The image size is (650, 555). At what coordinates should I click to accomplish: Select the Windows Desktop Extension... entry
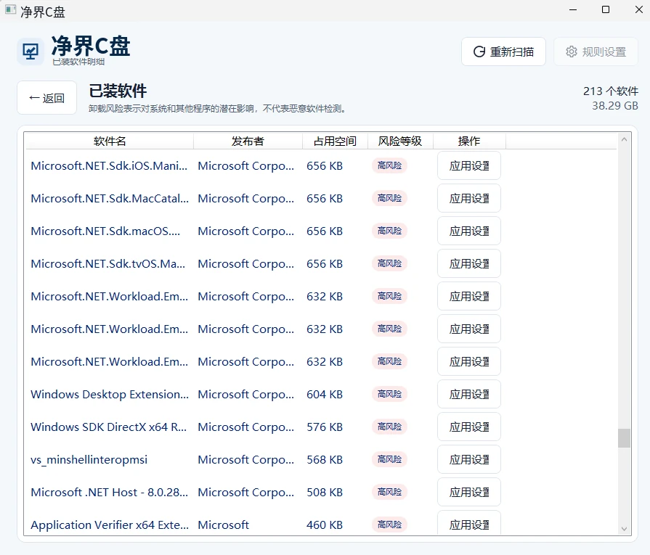click(110, 394)
